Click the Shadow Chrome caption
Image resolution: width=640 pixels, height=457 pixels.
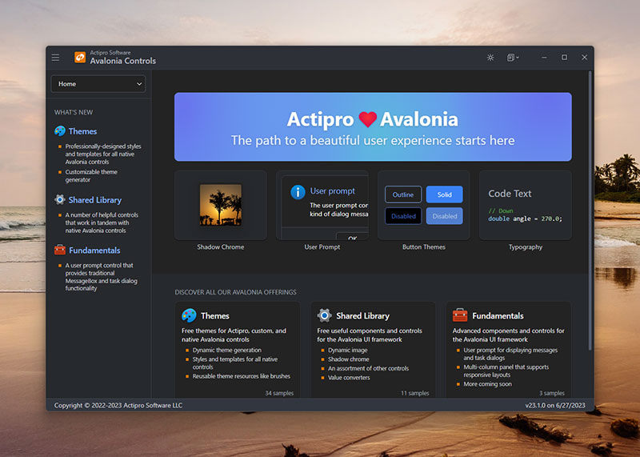coord(221,247)
